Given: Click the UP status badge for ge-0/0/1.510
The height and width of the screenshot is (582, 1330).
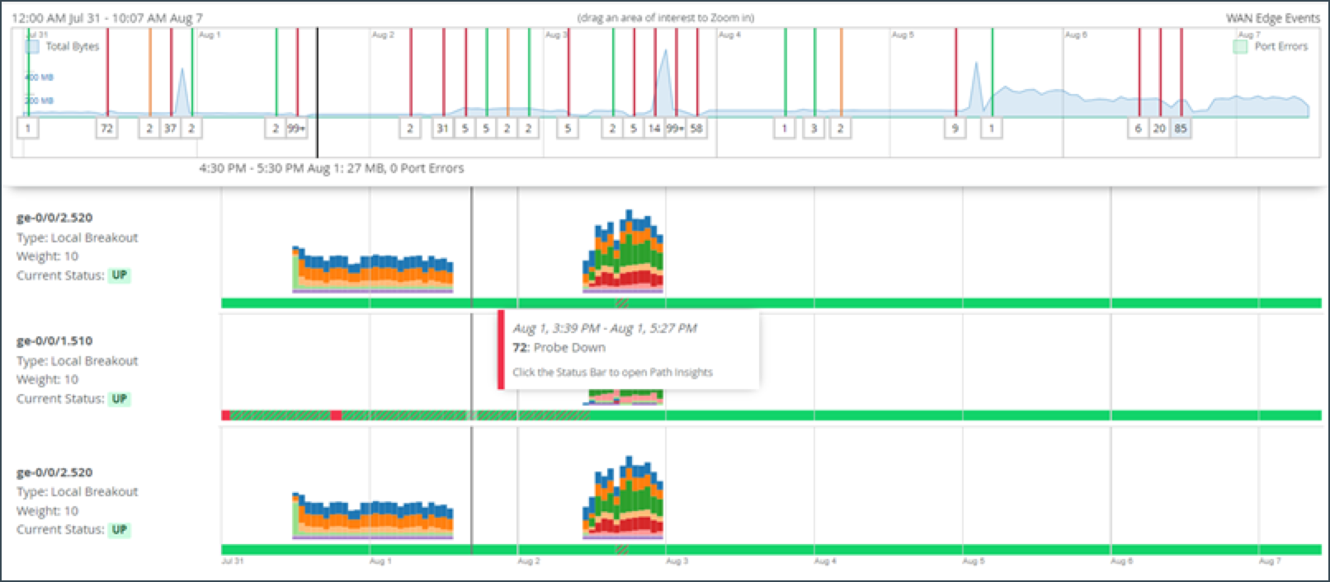Looking at the screenshot, I should point(120,399).
